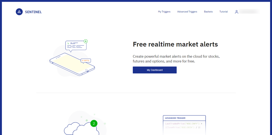The image size is (272, 135).
Task: Open the Tutorial link
Action: pyautogui.click(x=224, y=12)
